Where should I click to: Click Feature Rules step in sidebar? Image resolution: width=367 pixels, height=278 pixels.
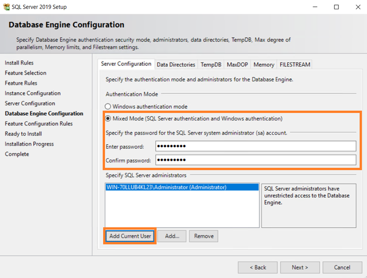click(x=21, y=83)
